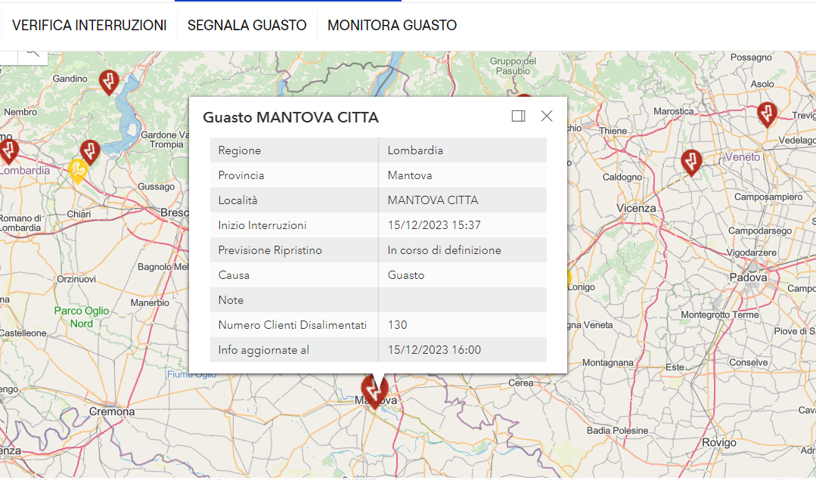Viewport: 816px width, 480px height.
Task: Click the yellow marker near Lonigo
Action: [567, 278]
